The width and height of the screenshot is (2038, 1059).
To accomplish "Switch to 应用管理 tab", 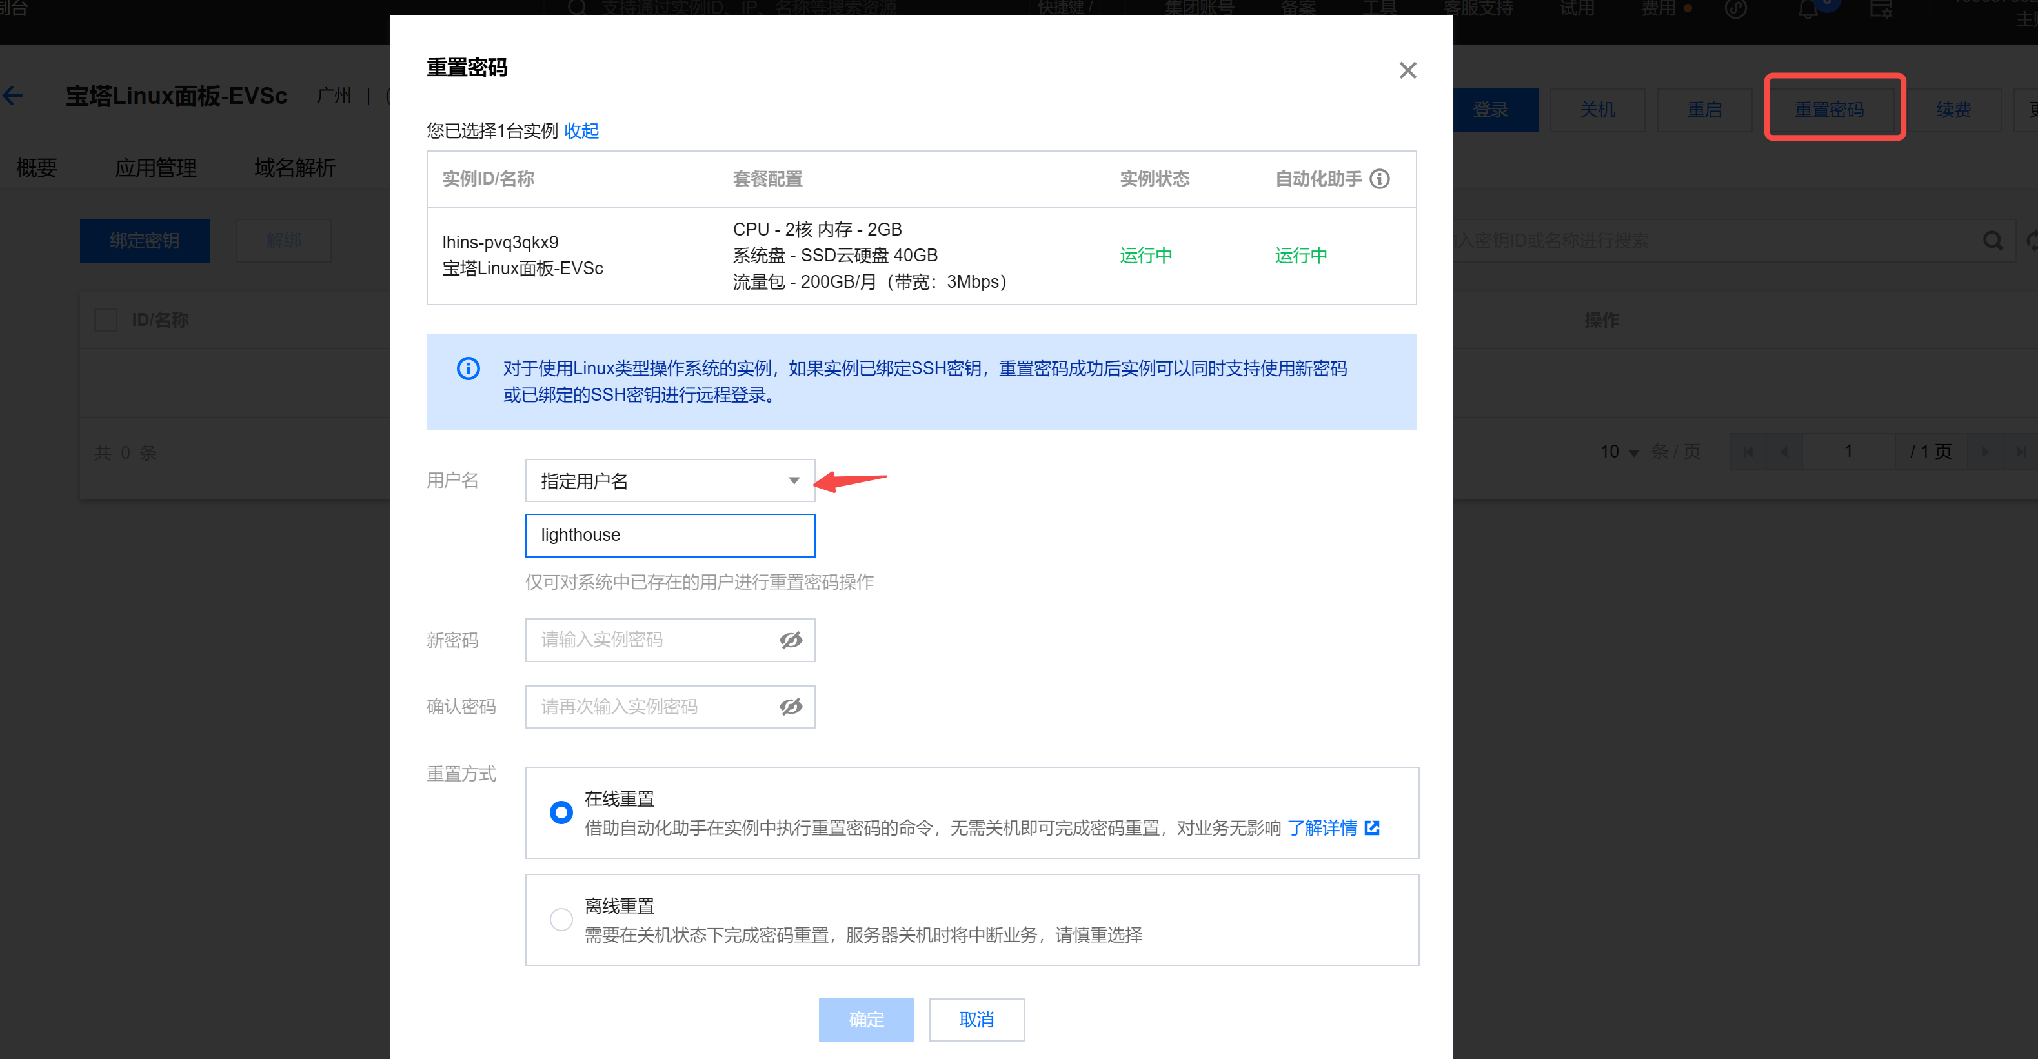I will pyautogui.click(x=155, y=168).
